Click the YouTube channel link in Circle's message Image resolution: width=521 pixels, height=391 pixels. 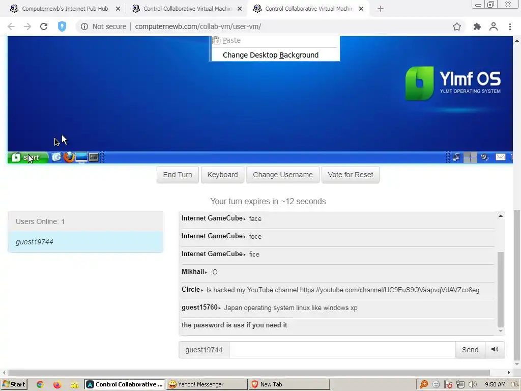click(x=389, y=290)
